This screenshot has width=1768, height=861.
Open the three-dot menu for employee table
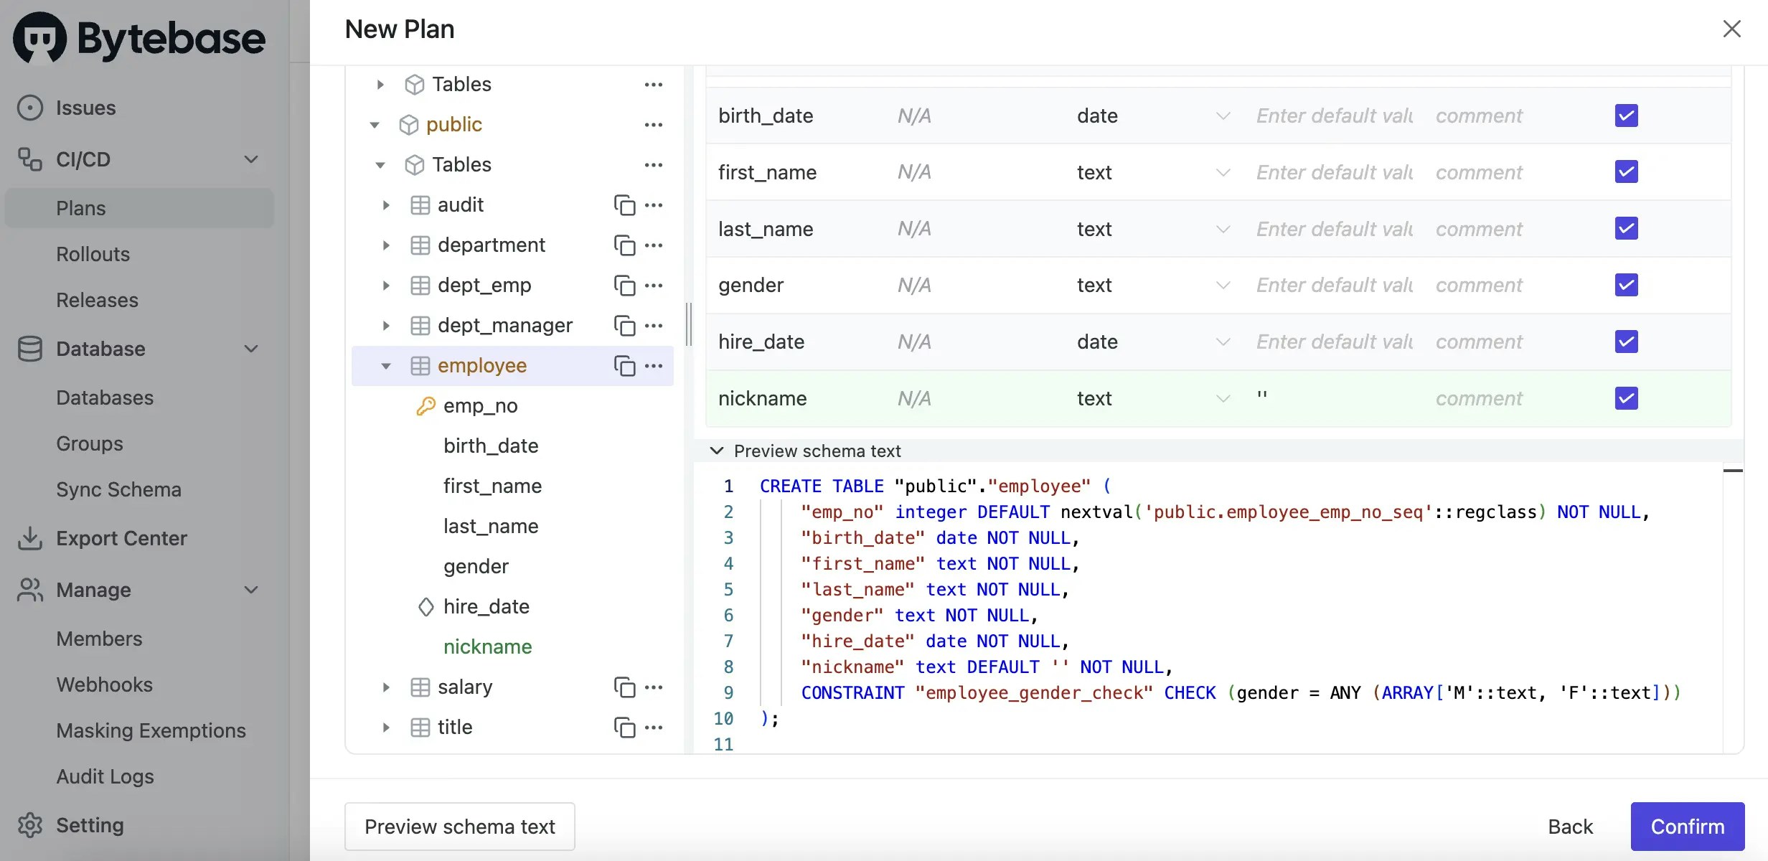click(x=654, y=366)
